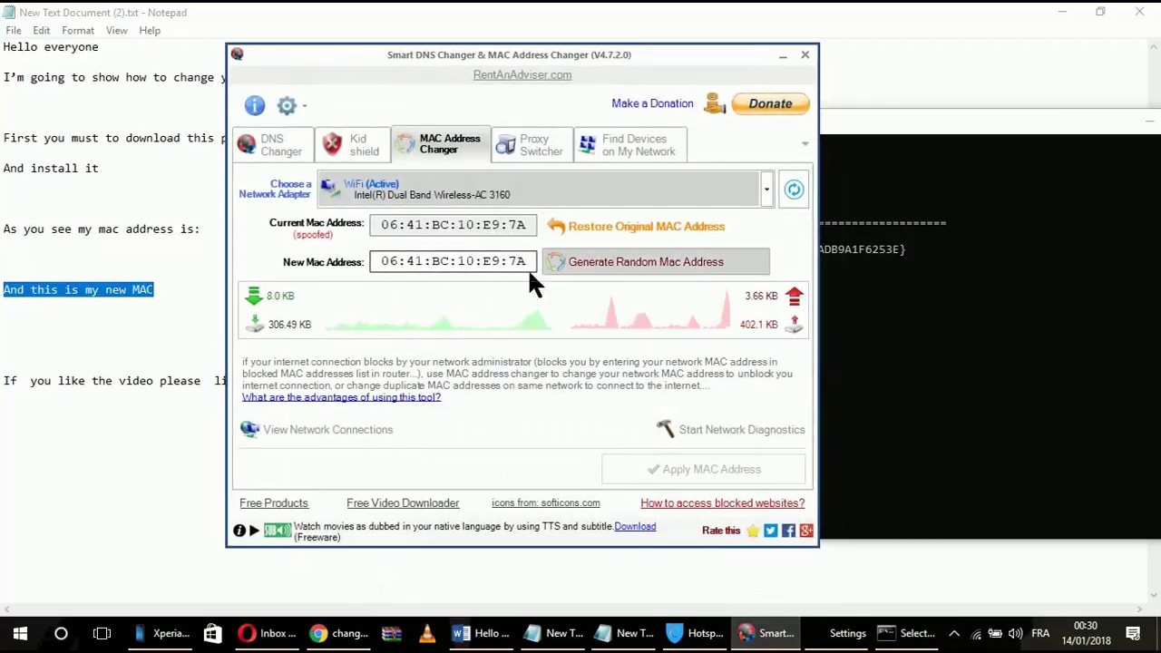Click Apply MAC Address button
This screenshot has height=653, width=1161.
(703, 469)
